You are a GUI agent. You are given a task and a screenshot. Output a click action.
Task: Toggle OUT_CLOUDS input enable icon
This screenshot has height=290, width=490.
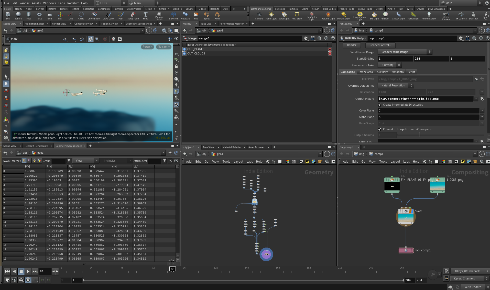click(184, 53)
